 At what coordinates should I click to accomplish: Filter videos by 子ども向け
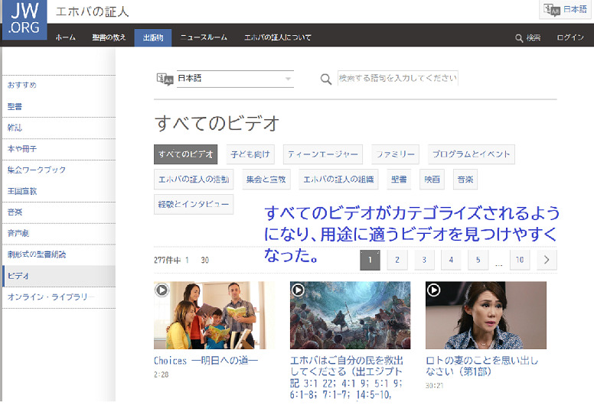(250, 154)
